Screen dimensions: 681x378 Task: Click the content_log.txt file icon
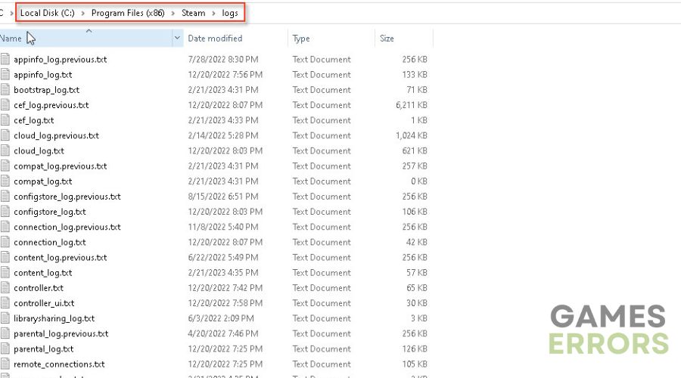[5, 272]
